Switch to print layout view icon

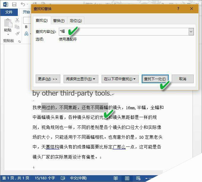pos(127,178)
